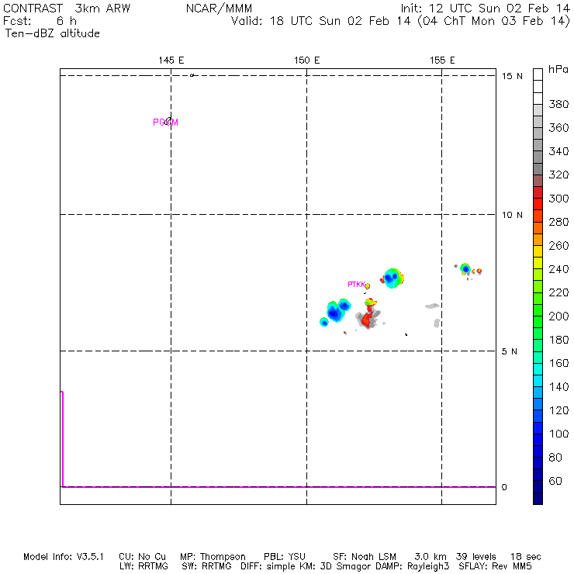The image size is (574, 574).
Task: Click the 60 colorbar value
Action: (x=555, y=481)
